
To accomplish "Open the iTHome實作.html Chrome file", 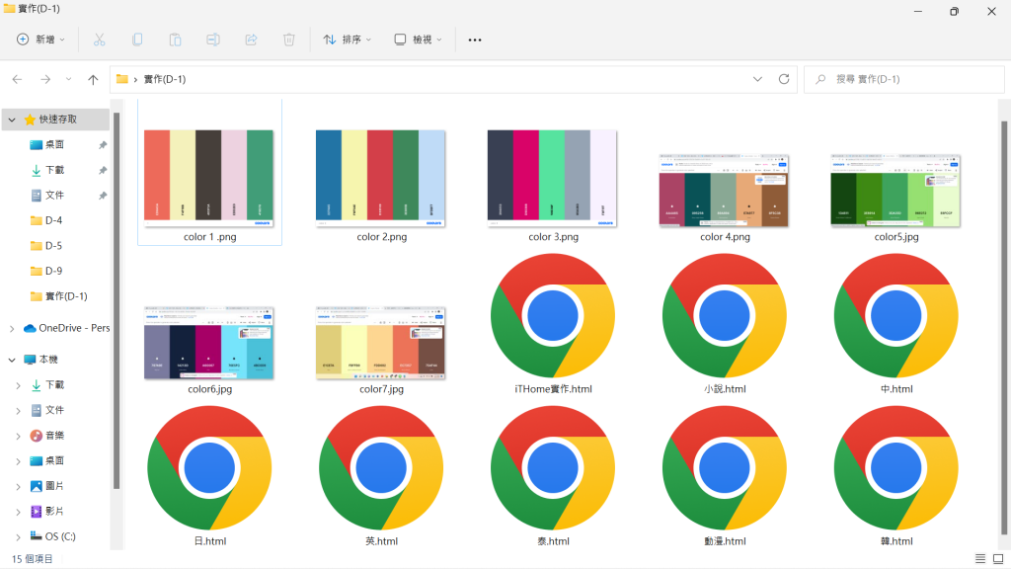I will pos(553,324).
